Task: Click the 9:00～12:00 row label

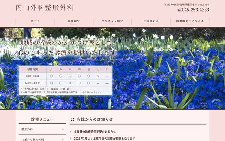Action: (33, 76)
